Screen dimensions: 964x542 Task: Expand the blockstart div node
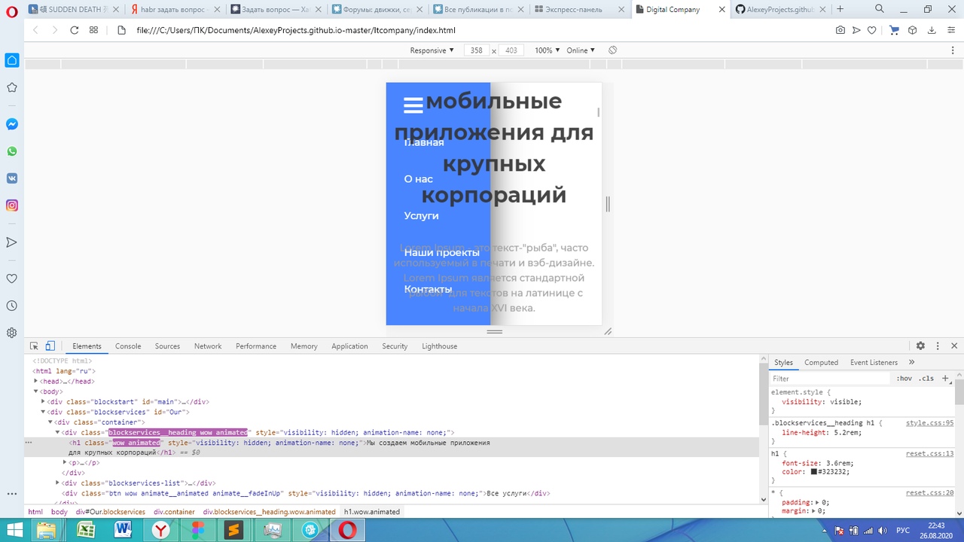(x=43, y=402)
